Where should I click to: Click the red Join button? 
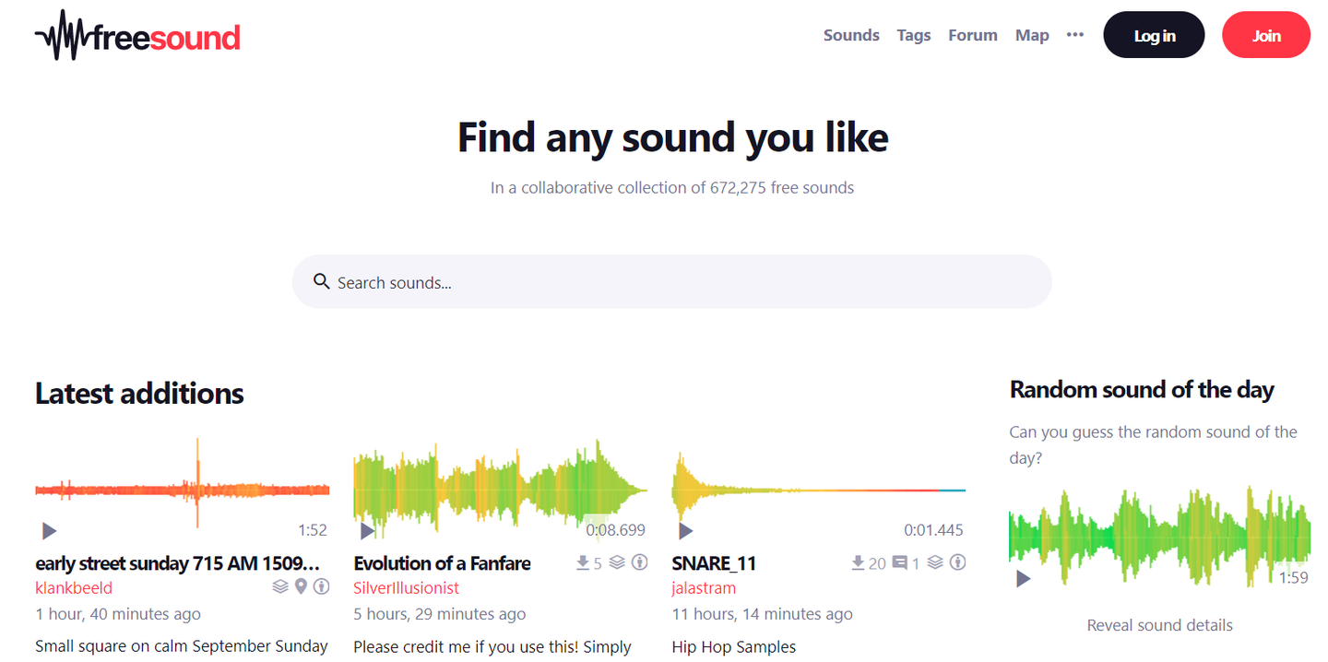[1265, 35]
